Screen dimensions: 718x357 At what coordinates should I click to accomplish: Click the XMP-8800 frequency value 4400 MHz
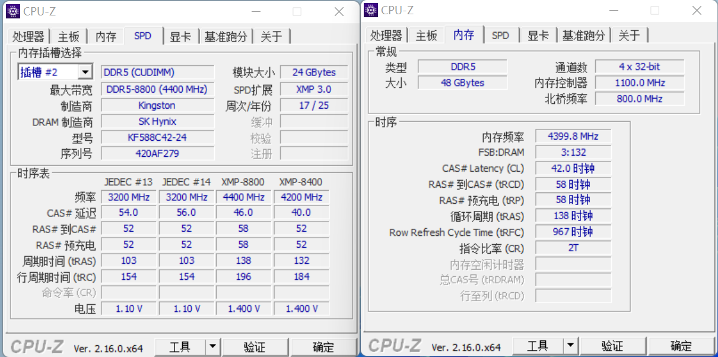click(x=243, y=197)
